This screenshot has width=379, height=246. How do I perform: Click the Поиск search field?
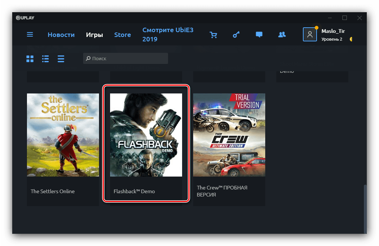pyautogui.click(x=126, y=58)
